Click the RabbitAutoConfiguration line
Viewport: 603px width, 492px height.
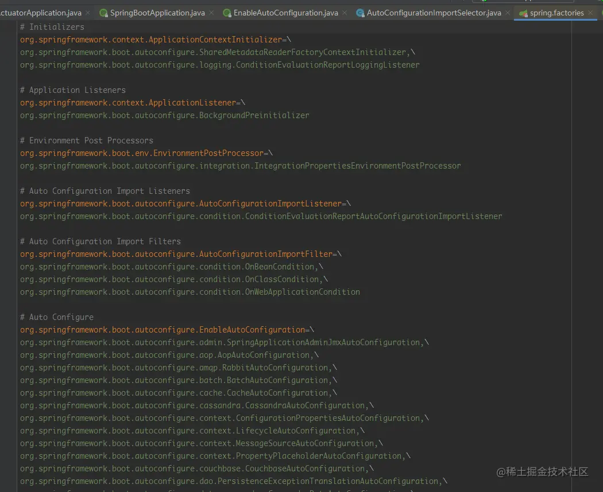pos(179,368)
